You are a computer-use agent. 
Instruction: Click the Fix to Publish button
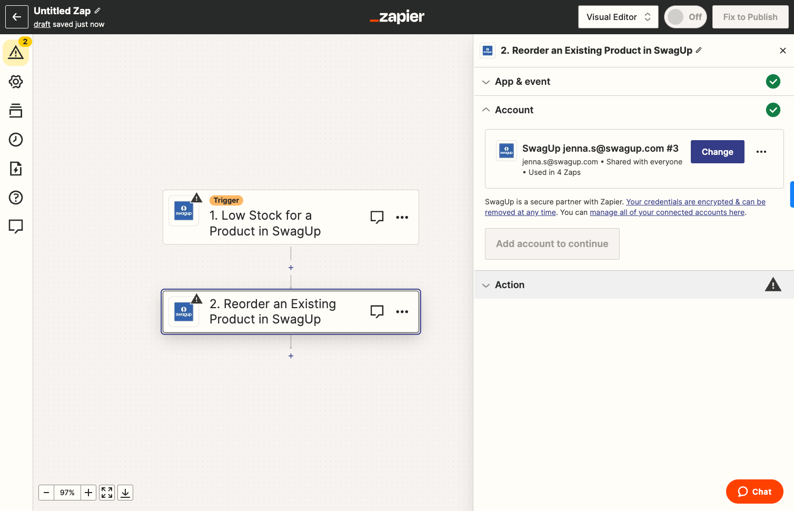click(750, 17)
